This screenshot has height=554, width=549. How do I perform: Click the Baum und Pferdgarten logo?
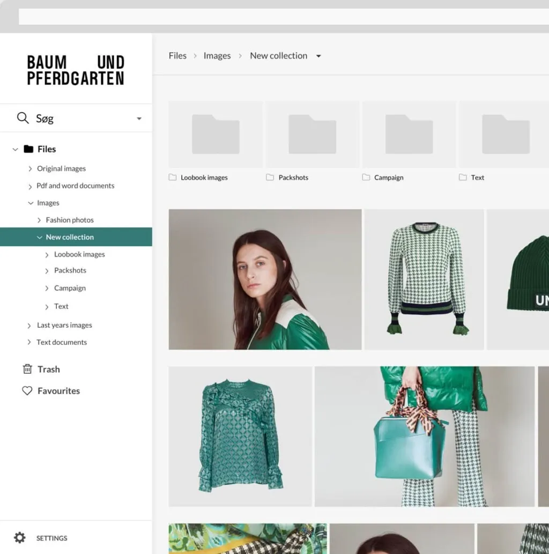[x=76, y=70]
